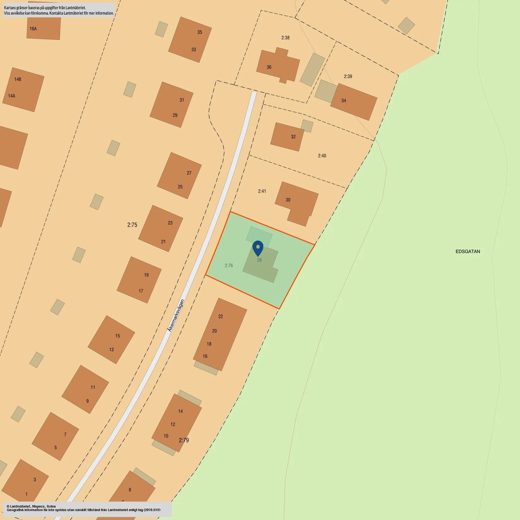Select parcel label 2:40
Screen dimensions: 520x520
tap(322, 156)
